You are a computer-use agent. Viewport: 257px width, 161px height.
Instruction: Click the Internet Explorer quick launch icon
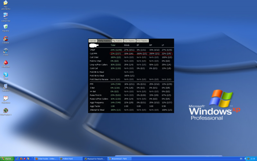coord(18,159)
